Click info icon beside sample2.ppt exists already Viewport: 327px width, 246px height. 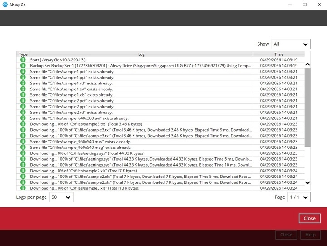(x=23, y=107)
